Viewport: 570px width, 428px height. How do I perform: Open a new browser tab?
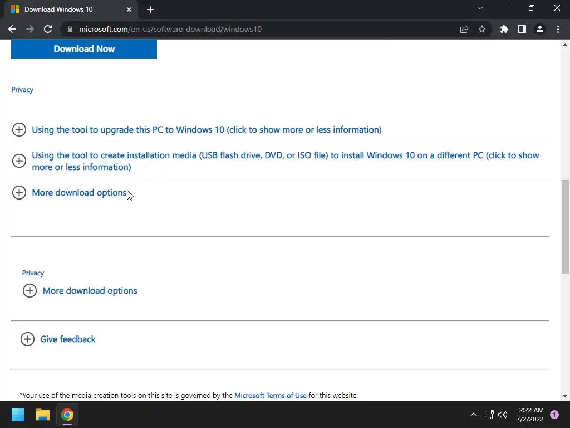pyautogui.click(x=150, y=9)
